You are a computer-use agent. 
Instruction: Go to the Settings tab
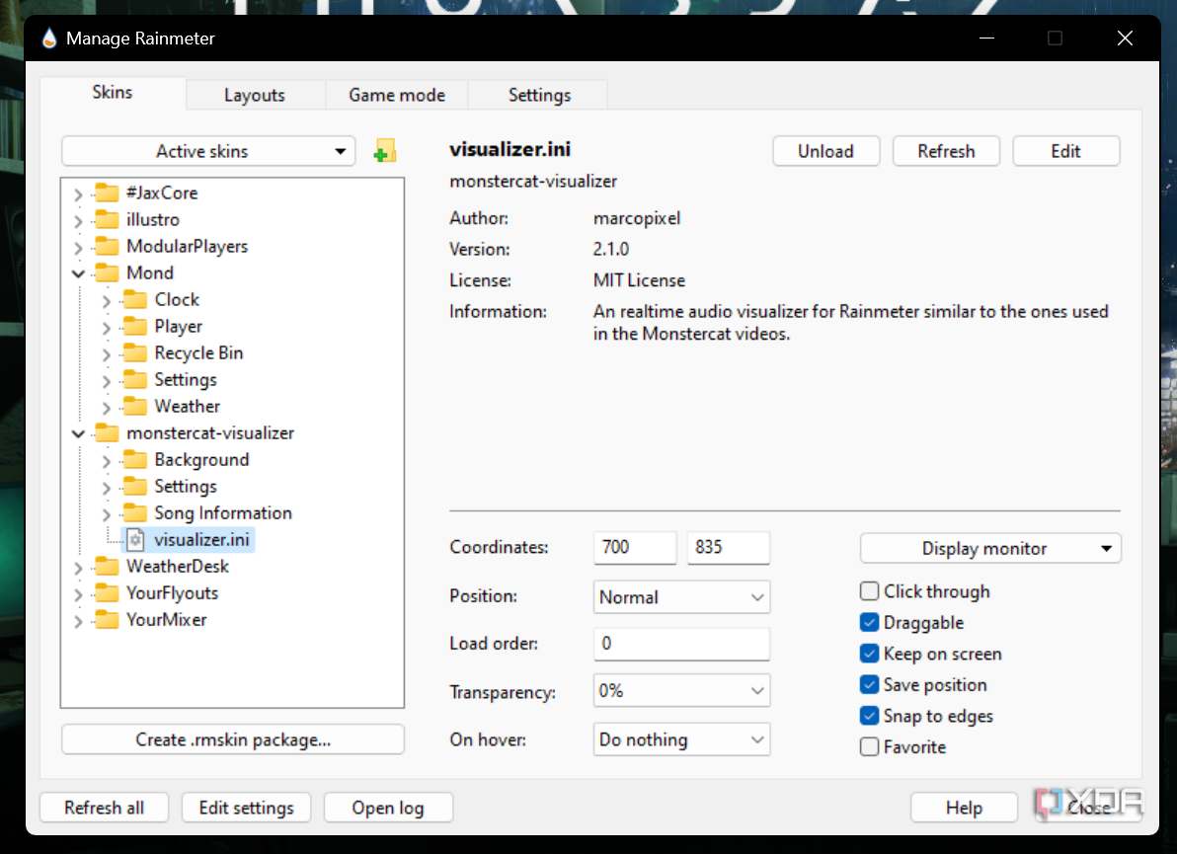coord(540,96)
